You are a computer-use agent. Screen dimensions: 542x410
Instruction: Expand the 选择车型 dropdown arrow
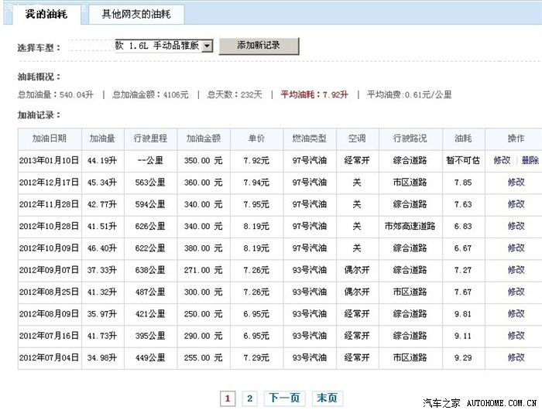pos(207,46)
